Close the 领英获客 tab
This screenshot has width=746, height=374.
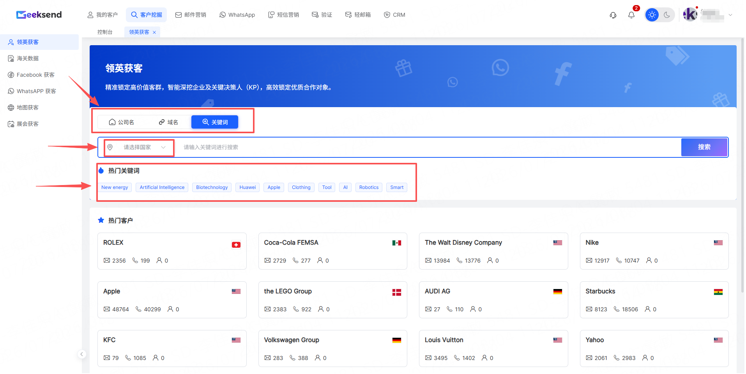pos(154,32)
